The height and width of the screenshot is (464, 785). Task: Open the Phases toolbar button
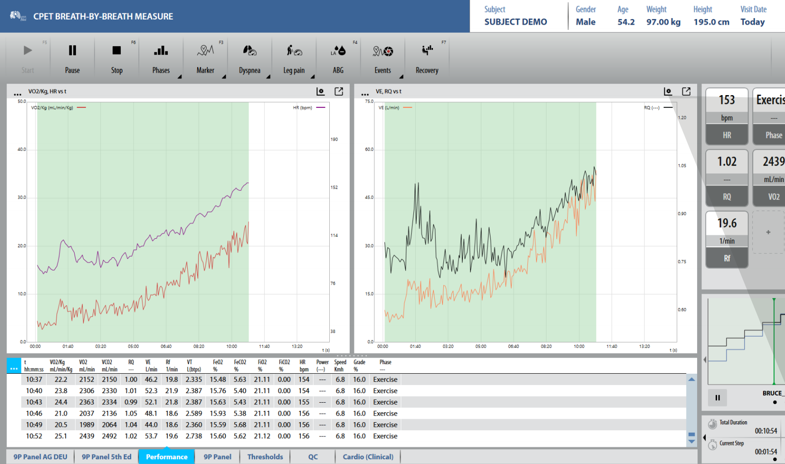click(x=161, y=58)
